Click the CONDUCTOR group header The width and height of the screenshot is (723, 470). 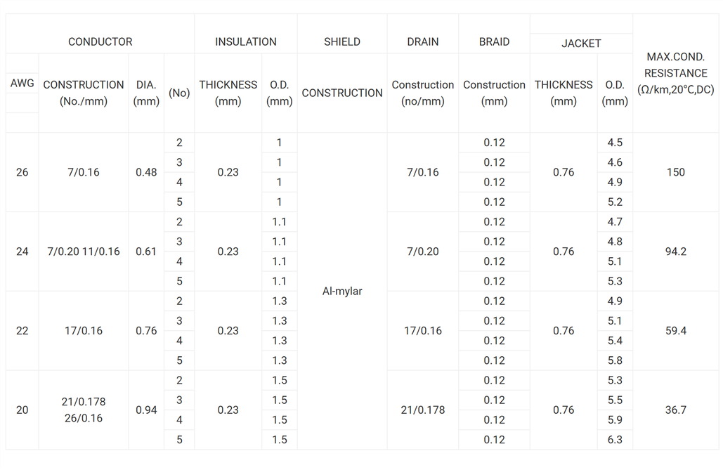click(100, 42)
